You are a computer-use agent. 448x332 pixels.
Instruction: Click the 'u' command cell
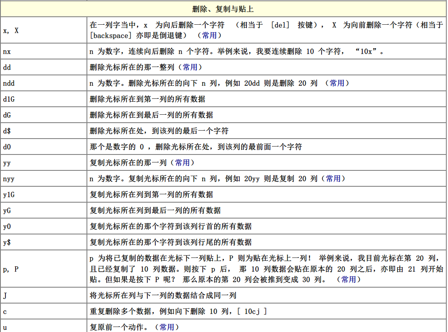(x=44, y=326)
